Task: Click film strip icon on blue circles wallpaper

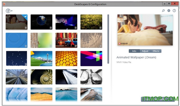Action: (26, 46)
